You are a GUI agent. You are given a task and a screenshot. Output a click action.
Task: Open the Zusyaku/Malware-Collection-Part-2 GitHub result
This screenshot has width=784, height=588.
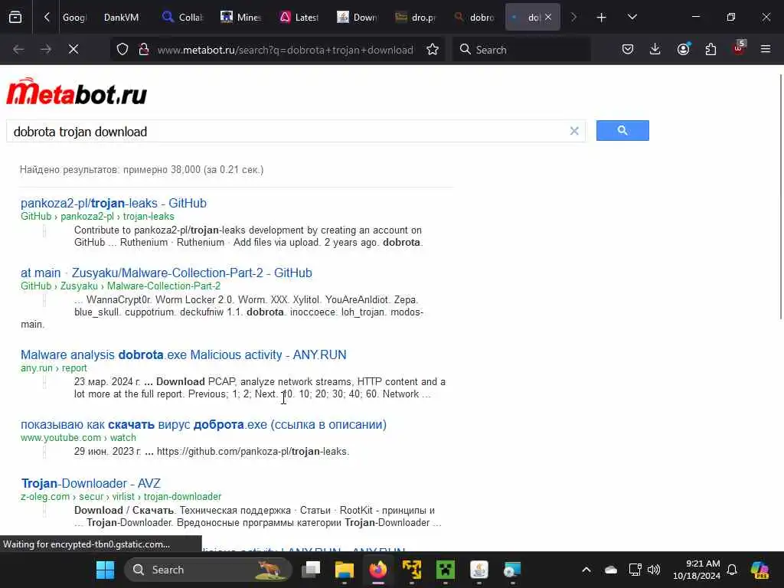[x=166, y=273]
